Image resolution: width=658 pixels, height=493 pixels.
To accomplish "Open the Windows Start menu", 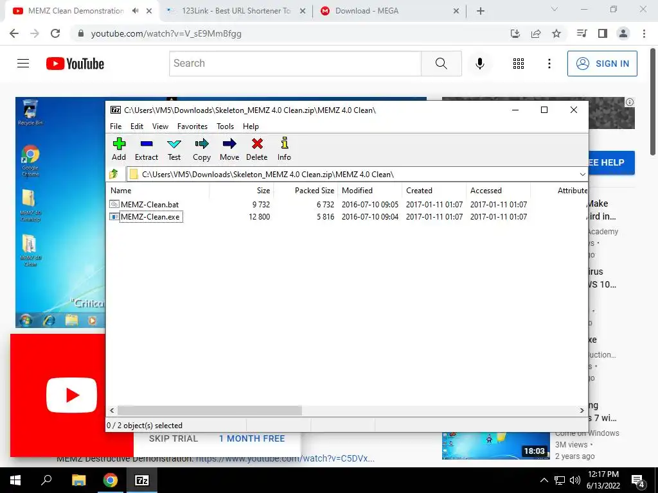I will tap(15, 480).
